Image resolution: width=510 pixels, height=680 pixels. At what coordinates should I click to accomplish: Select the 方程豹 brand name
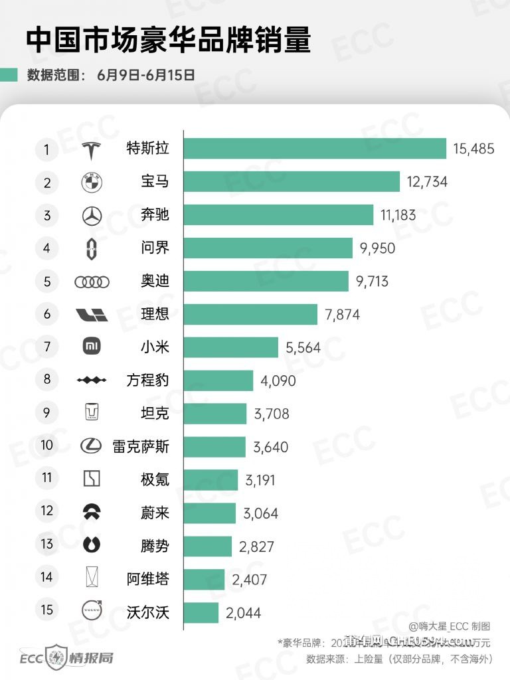[147, 380]
